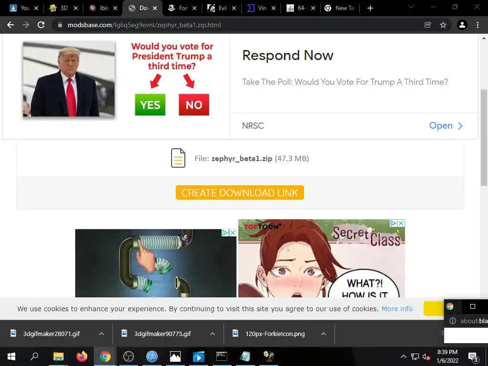
Task: Close the pipe game ad
Action: tap(233, 233)
